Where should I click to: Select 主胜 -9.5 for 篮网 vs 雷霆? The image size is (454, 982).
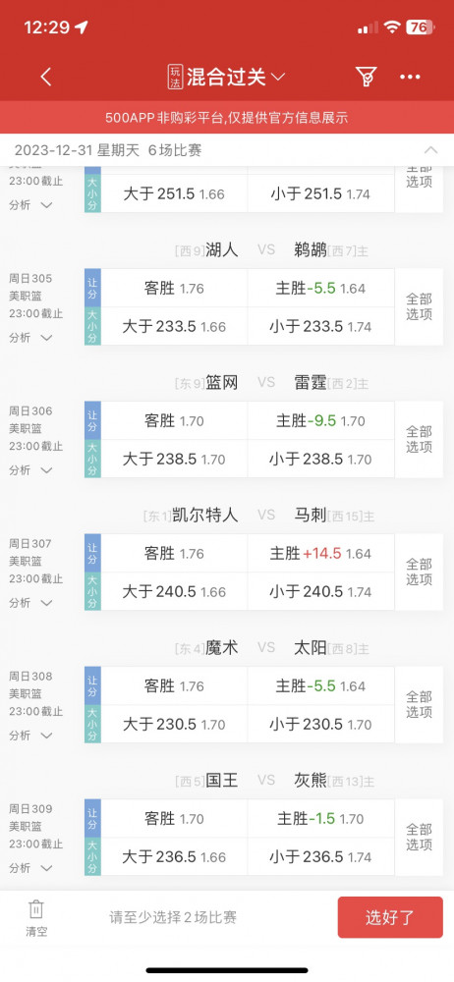pyautogui.click(x=320, y=421)
